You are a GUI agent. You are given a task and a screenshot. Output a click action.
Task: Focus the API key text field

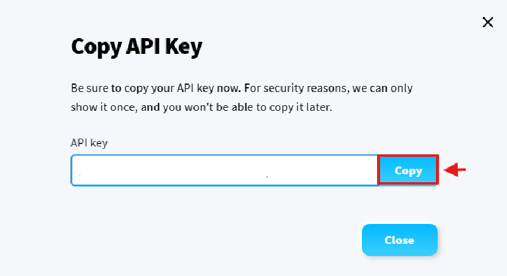[x=225, y=171]
